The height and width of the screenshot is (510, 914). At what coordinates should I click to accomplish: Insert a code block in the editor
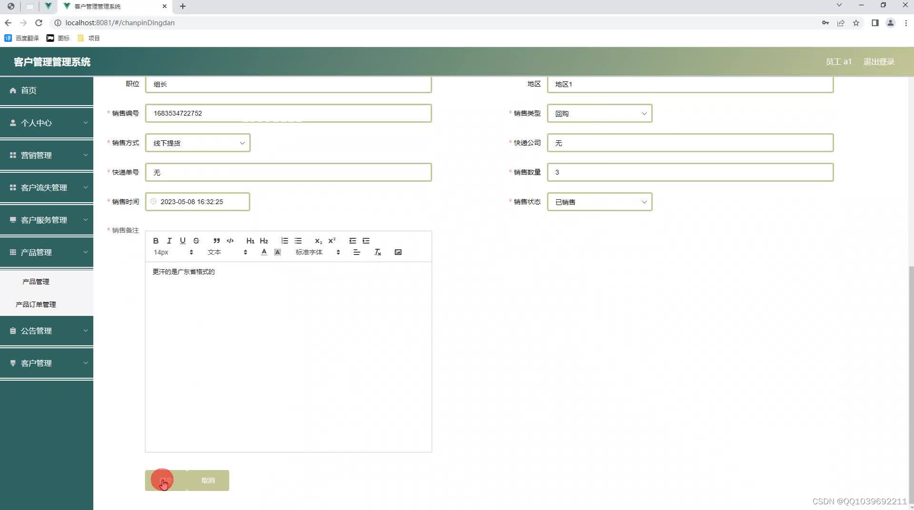coord(230,241)
